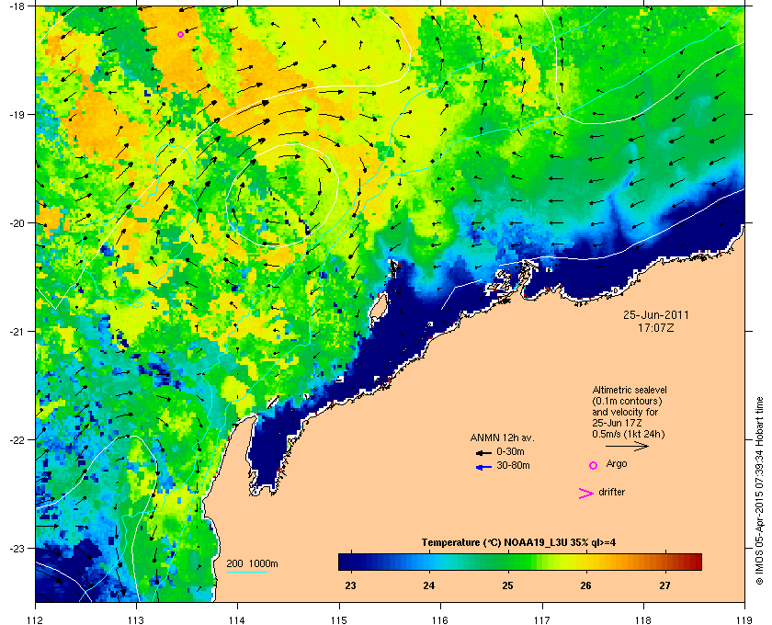This screenshot has height=625, width=772.
Task: Click the ANMN 12h av. label
Action: tap(502, 437)
